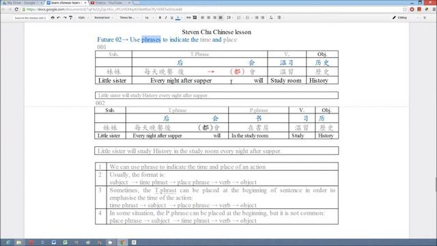437x246 pixels.
Task: Open the input tools dropdown
Action: point(280,18)
